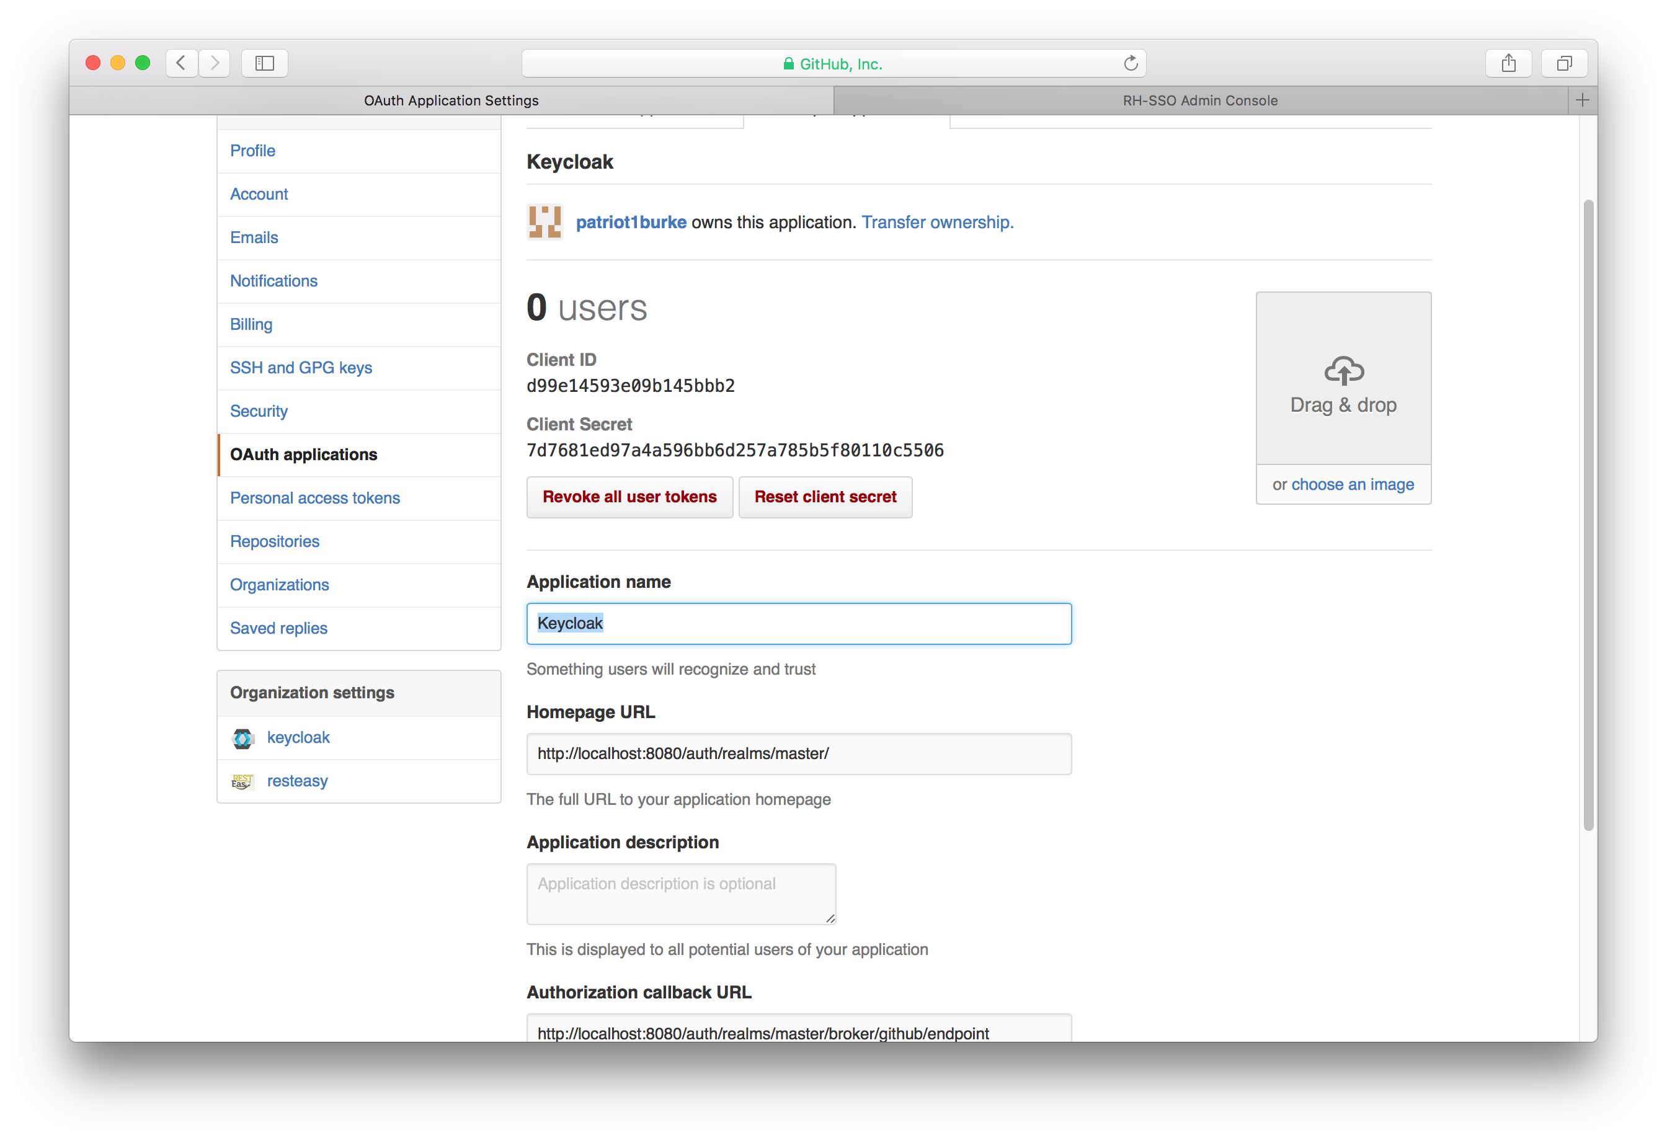1667x1141 pixels.
Task: Open the Share icon in the toolbar
Action: pos(1508,63)
